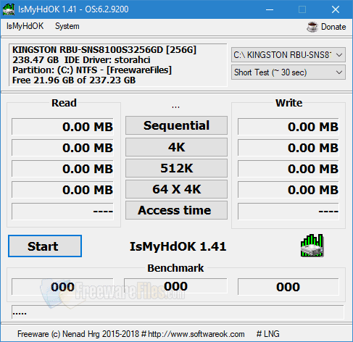Click the 'Free 21.96 GB of 237.23 GB' text
The width and height of the screenshot is (353, 342).
[74, 80]
